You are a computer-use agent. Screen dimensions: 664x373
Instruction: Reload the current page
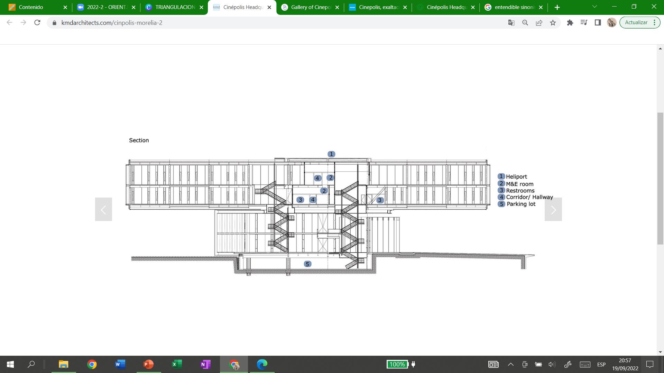click(37, 23)
